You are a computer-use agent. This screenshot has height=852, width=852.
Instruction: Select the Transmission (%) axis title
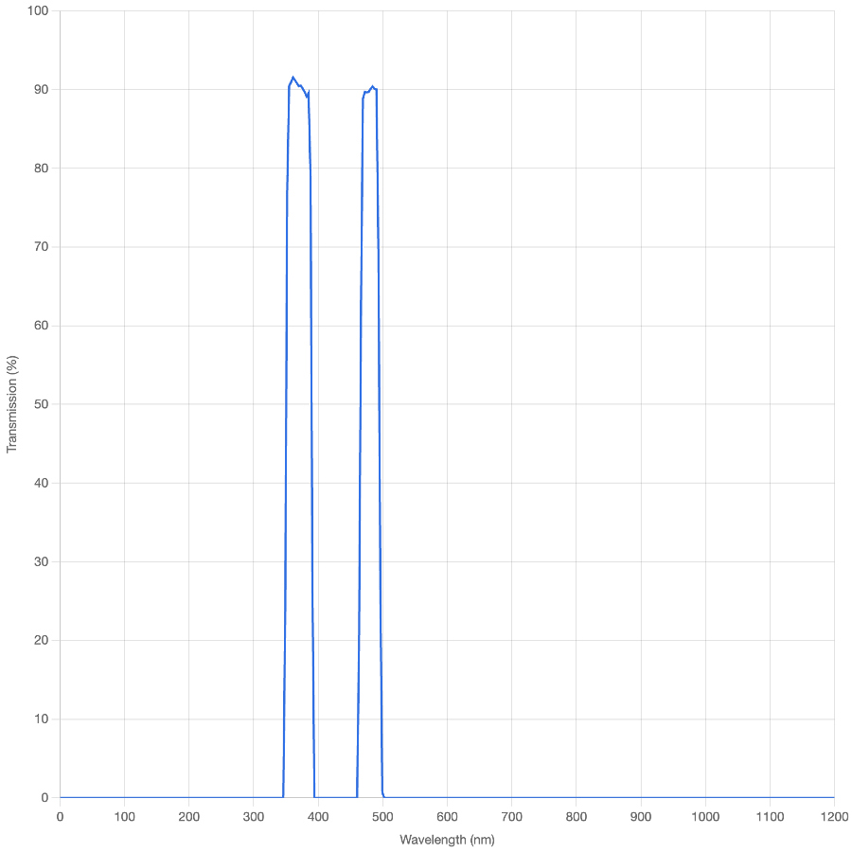pos(12,402)
